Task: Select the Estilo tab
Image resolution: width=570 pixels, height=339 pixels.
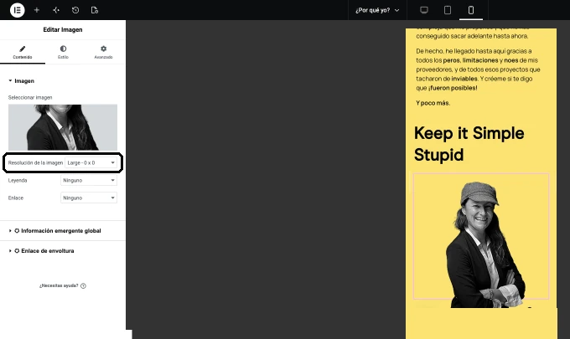Action: [63, 52]
